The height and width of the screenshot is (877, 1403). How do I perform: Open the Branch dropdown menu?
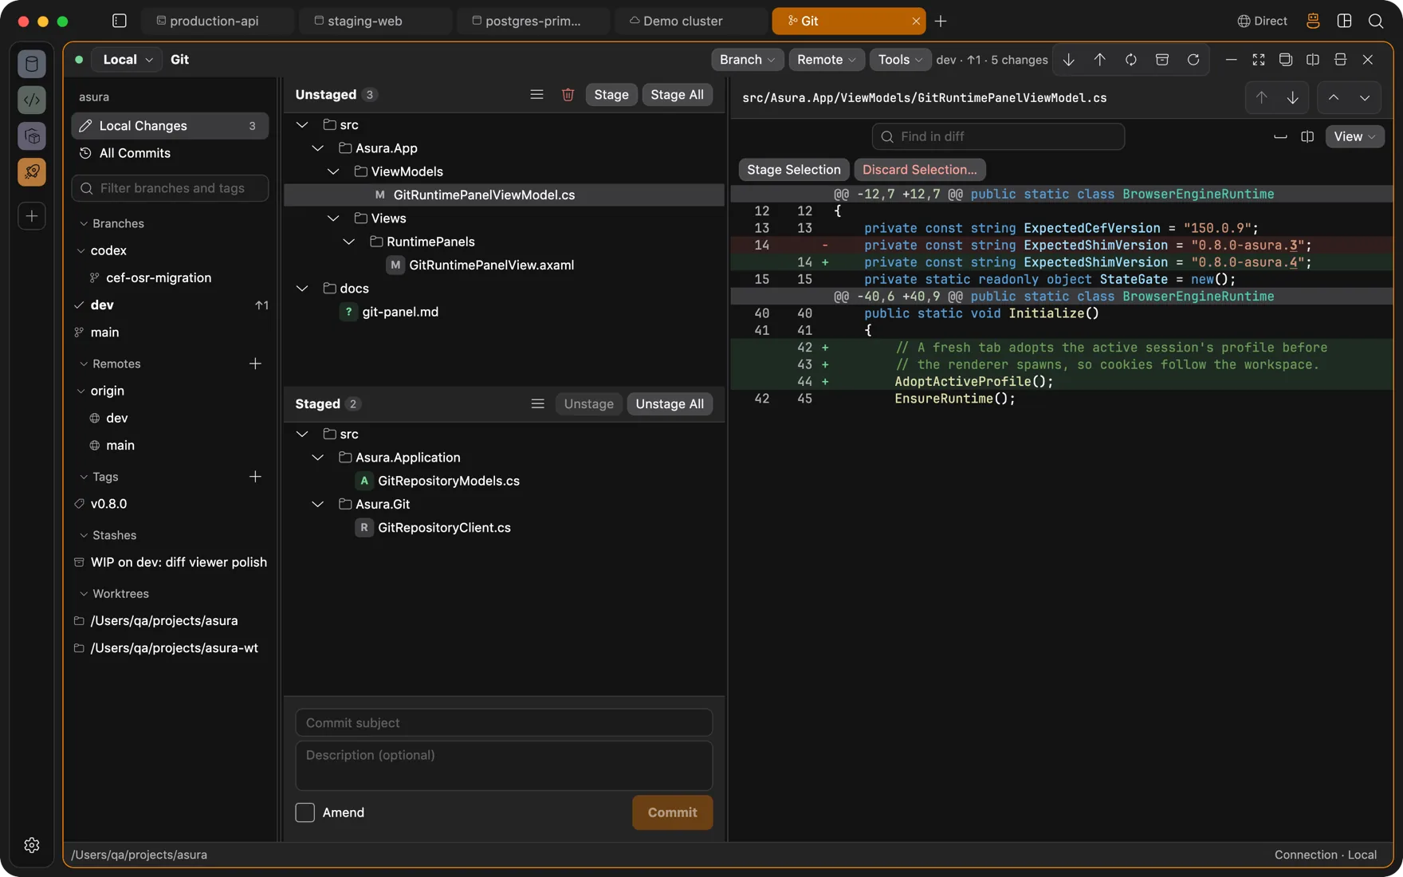click(747, 60)
